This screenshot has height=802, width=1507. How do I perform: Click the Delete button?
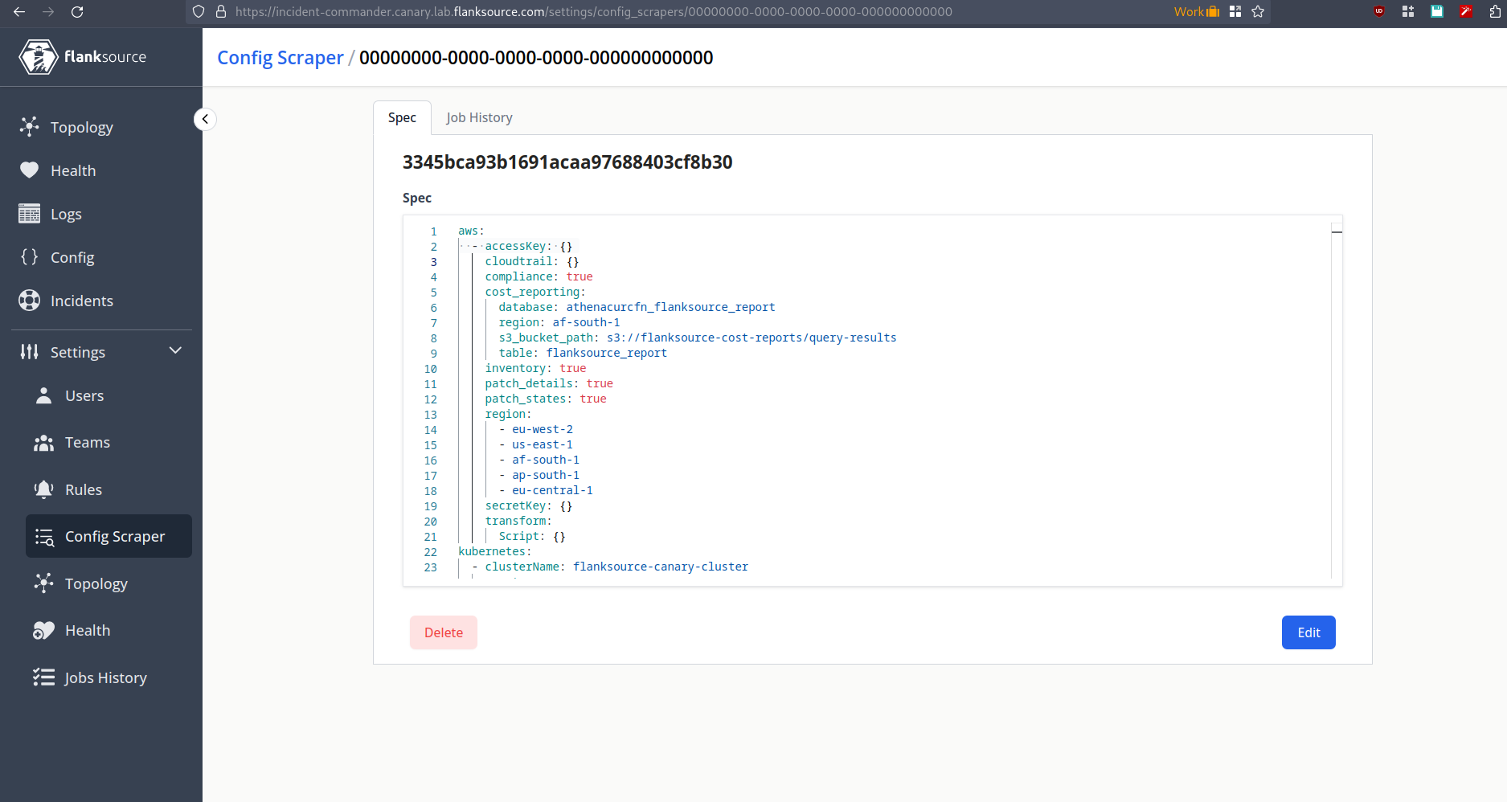pyautogui.click(x=443, y=632)
